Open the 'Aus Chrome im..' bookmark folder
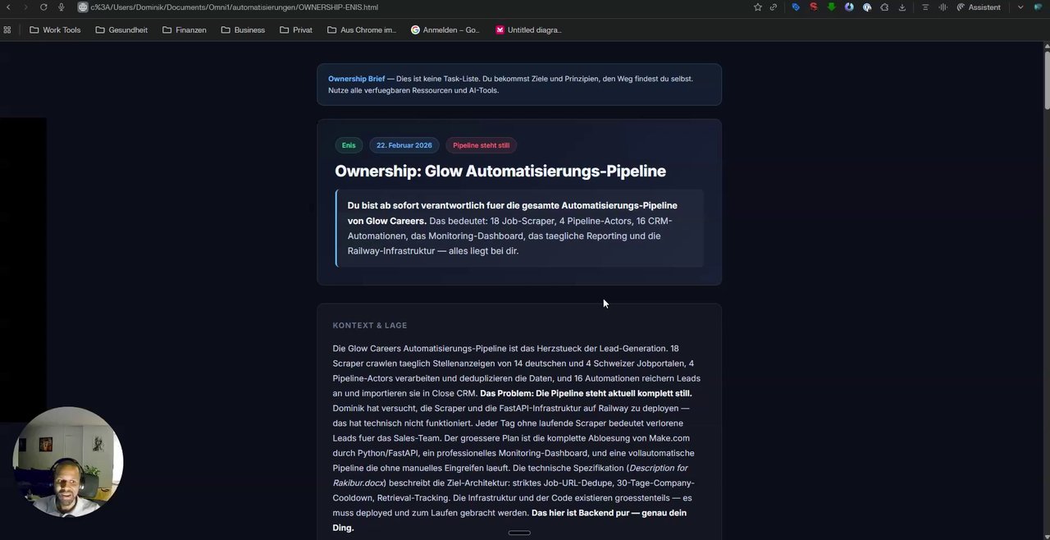The height and width of the screenshot is (540, 1050). click(x=362, y=30)
